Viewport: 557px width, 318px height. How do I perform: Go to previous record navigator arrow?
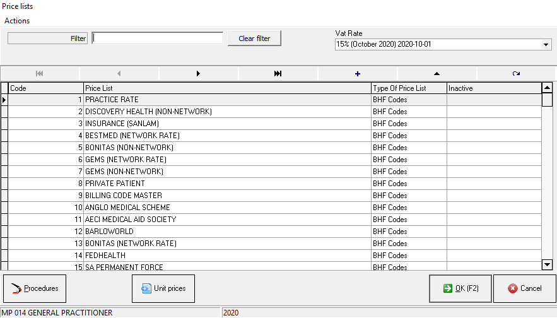[119, 74]
